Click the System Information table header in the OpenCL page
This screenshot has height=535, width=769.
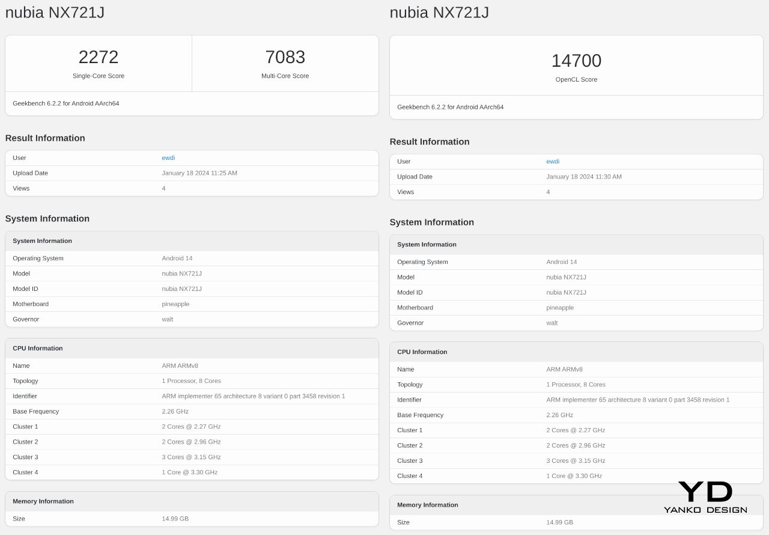click(427, 245)
